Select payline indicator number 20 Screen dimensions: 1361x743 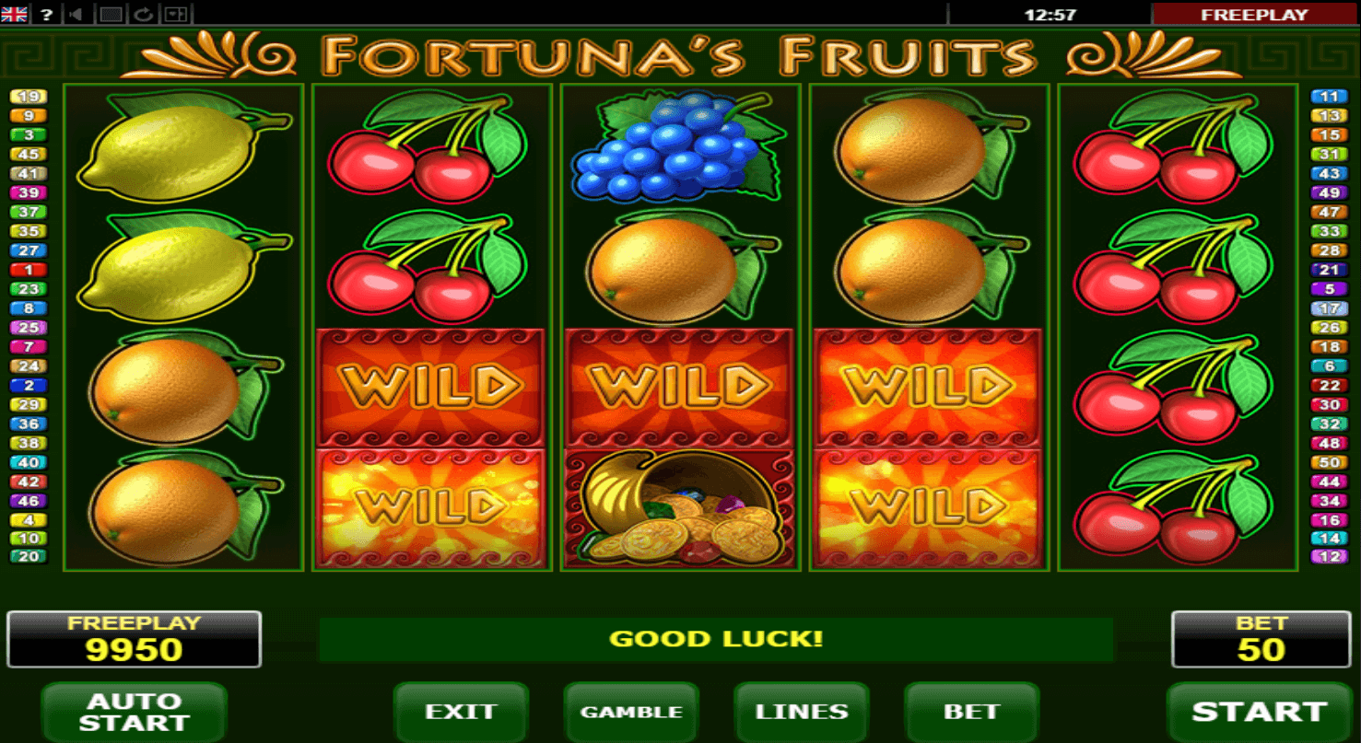[28, 556]
